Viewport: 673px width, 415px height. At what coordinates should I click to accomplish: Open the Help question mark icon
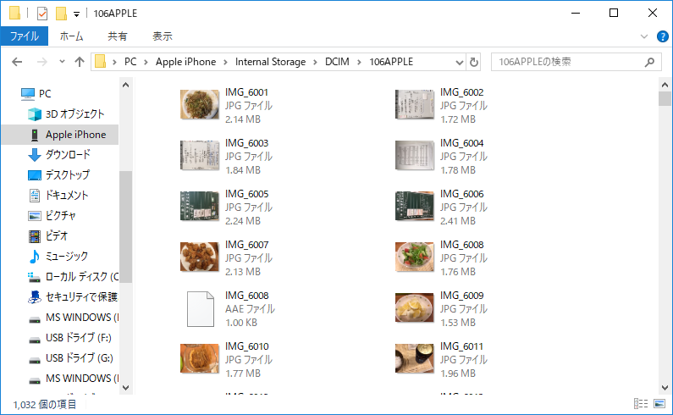pyautogui.click(x=662, y=36)
